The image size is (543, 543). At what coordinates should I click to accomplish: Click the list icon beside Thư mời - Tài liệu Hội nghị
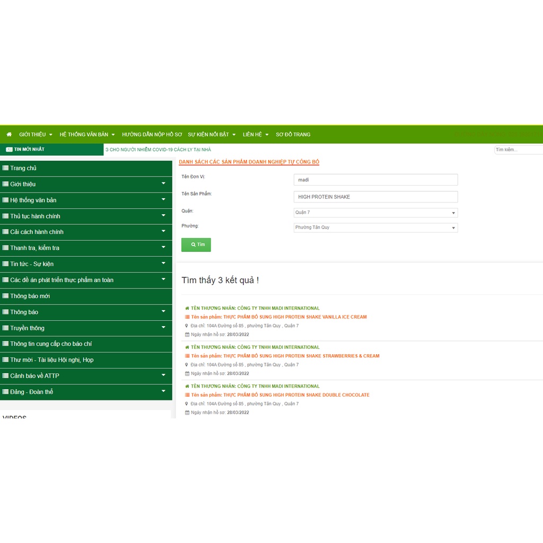click(5, 360)
